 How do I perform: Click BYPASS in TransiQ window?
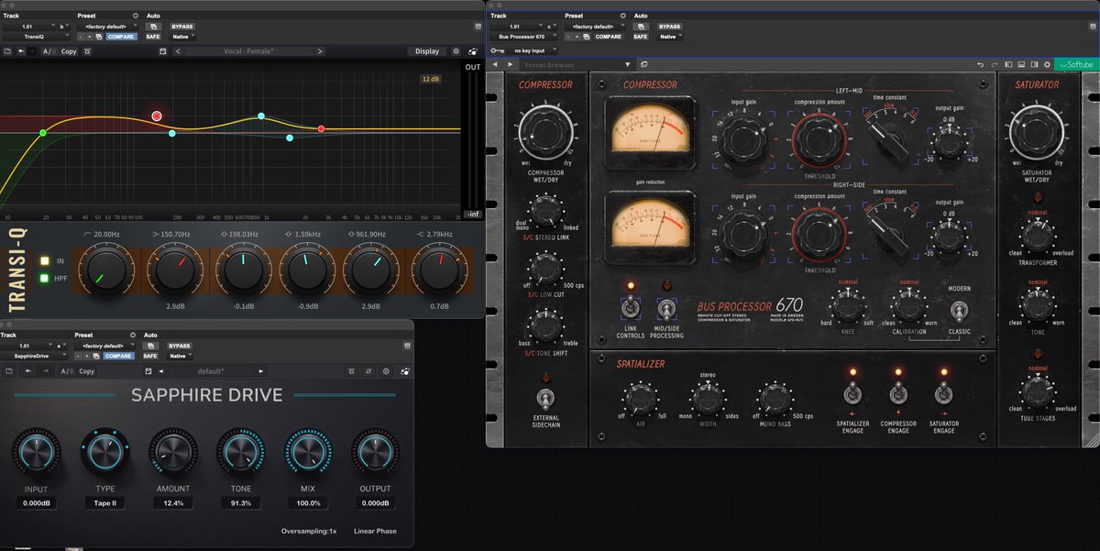tap(182, 26)
